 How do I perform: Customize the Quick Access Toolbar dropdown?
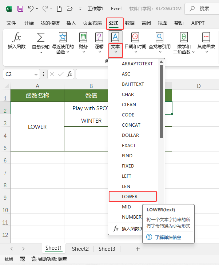[80, 9]
